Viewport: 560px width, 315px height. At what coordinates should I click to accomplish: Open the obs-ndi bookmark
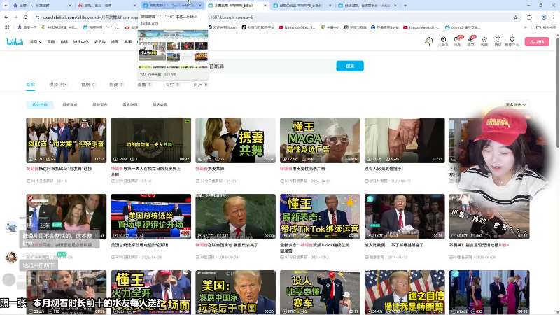pyautogui.click(x=463, y=27)
